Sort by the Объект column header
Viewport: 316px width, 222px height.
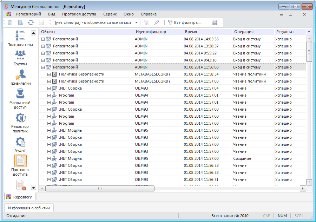tap(86, 32)
